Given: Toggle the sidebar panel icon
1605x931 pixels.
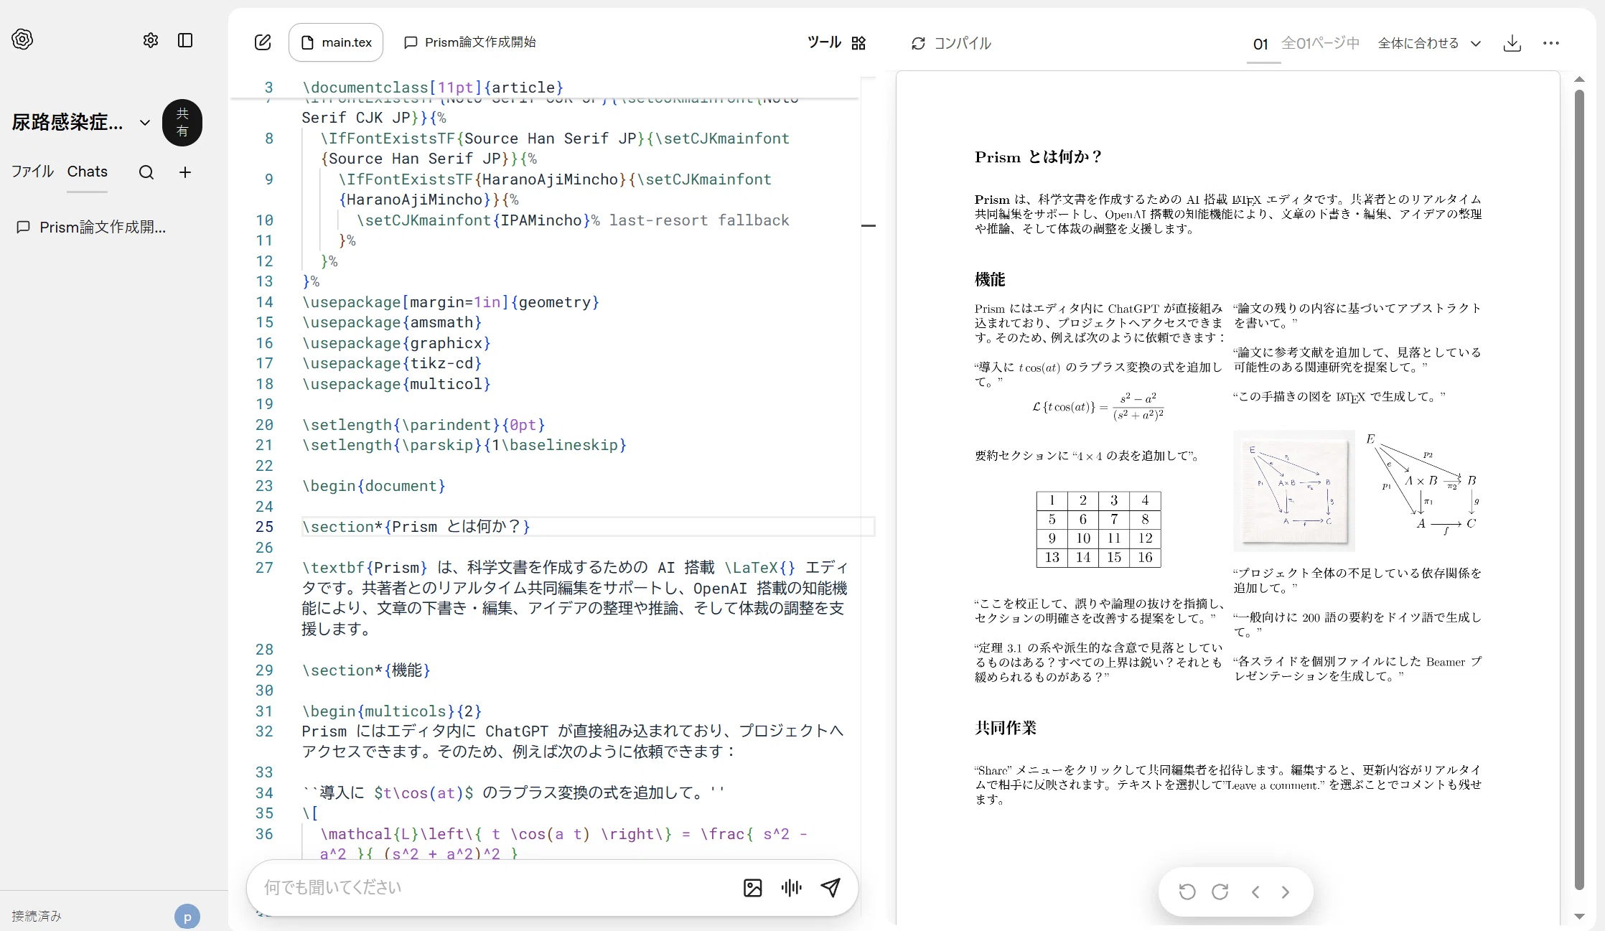Looking at the screenshot, I should pos(185,40).
